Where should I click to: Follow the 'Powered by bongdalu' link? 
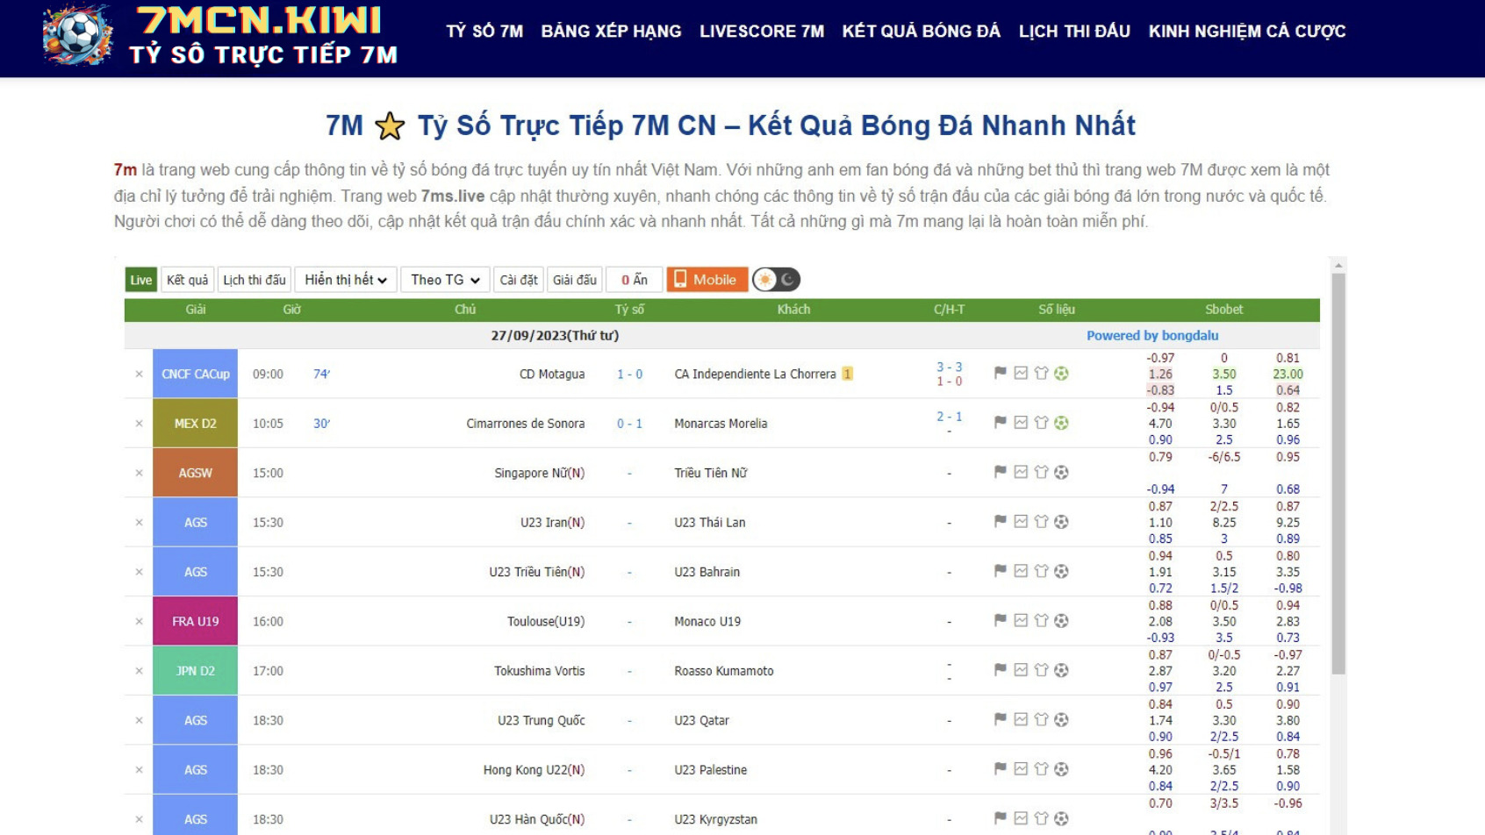(x=1151, y=335)
